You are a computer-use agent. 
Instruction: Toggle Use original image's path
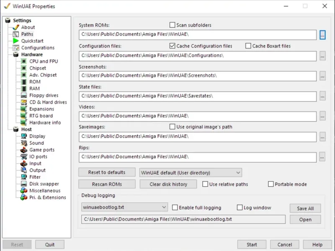tap(172, 127)
